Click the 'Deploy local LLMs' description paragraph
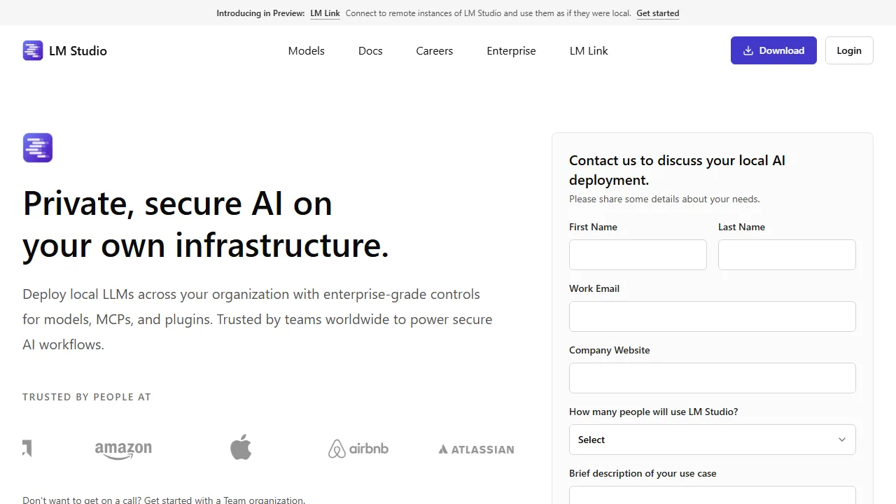The image size is (896, 504). (x=258, y=319)
